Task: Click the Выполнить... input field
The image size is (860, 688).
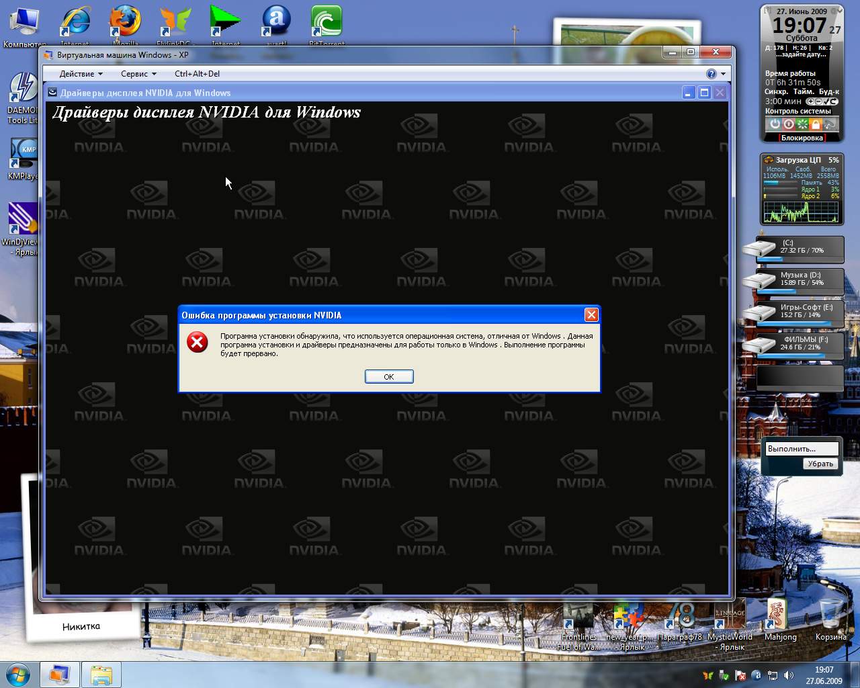Action: click(802, 449)
